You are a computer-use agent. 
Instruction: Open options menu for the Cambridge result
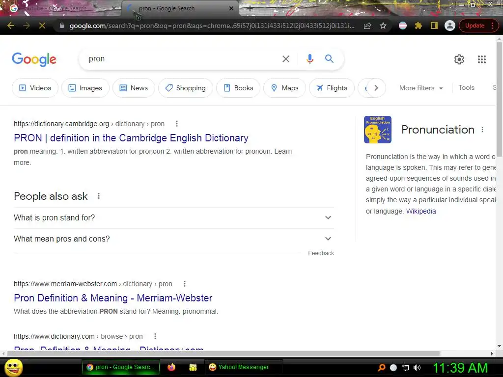coord(177,124)
